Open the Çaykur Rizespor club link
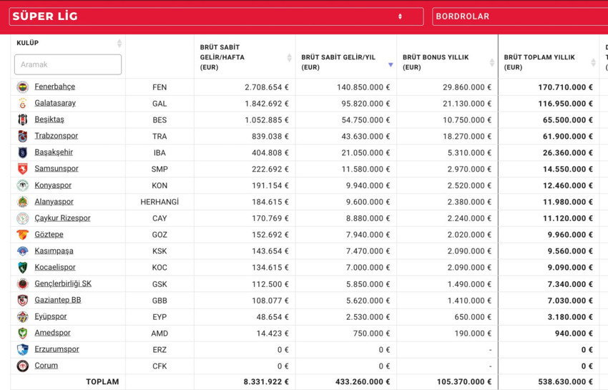The width and height of the screenshot is (608, 390). [x=62, y=218]
